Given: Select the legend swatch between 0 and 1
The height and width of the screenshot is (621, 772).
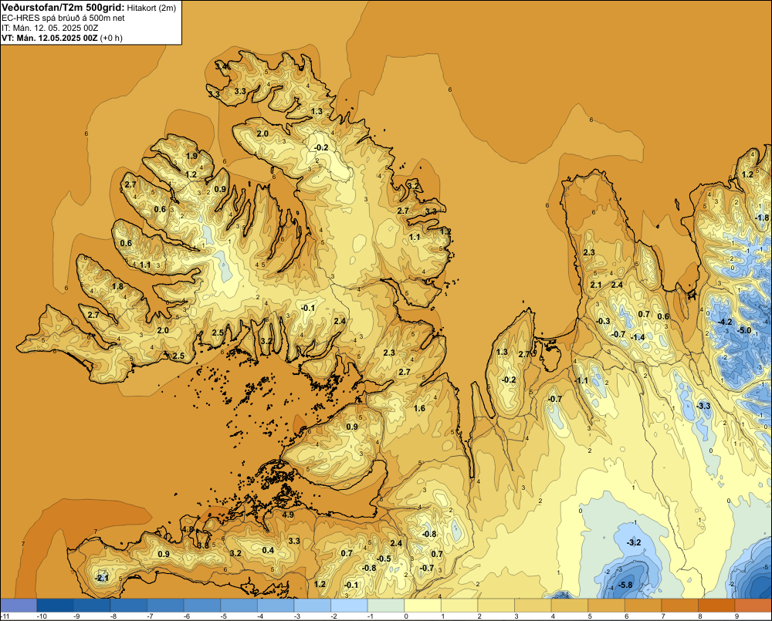Looking at the screenshot, I should click(x=423, y=606).
